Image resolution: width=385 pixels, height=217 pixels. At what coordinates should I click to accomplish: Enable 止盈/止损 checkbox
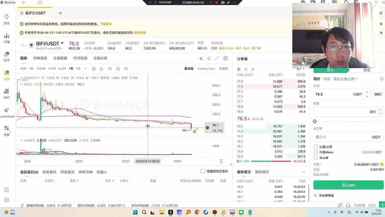pyautogui.click(x=316, y=147)
